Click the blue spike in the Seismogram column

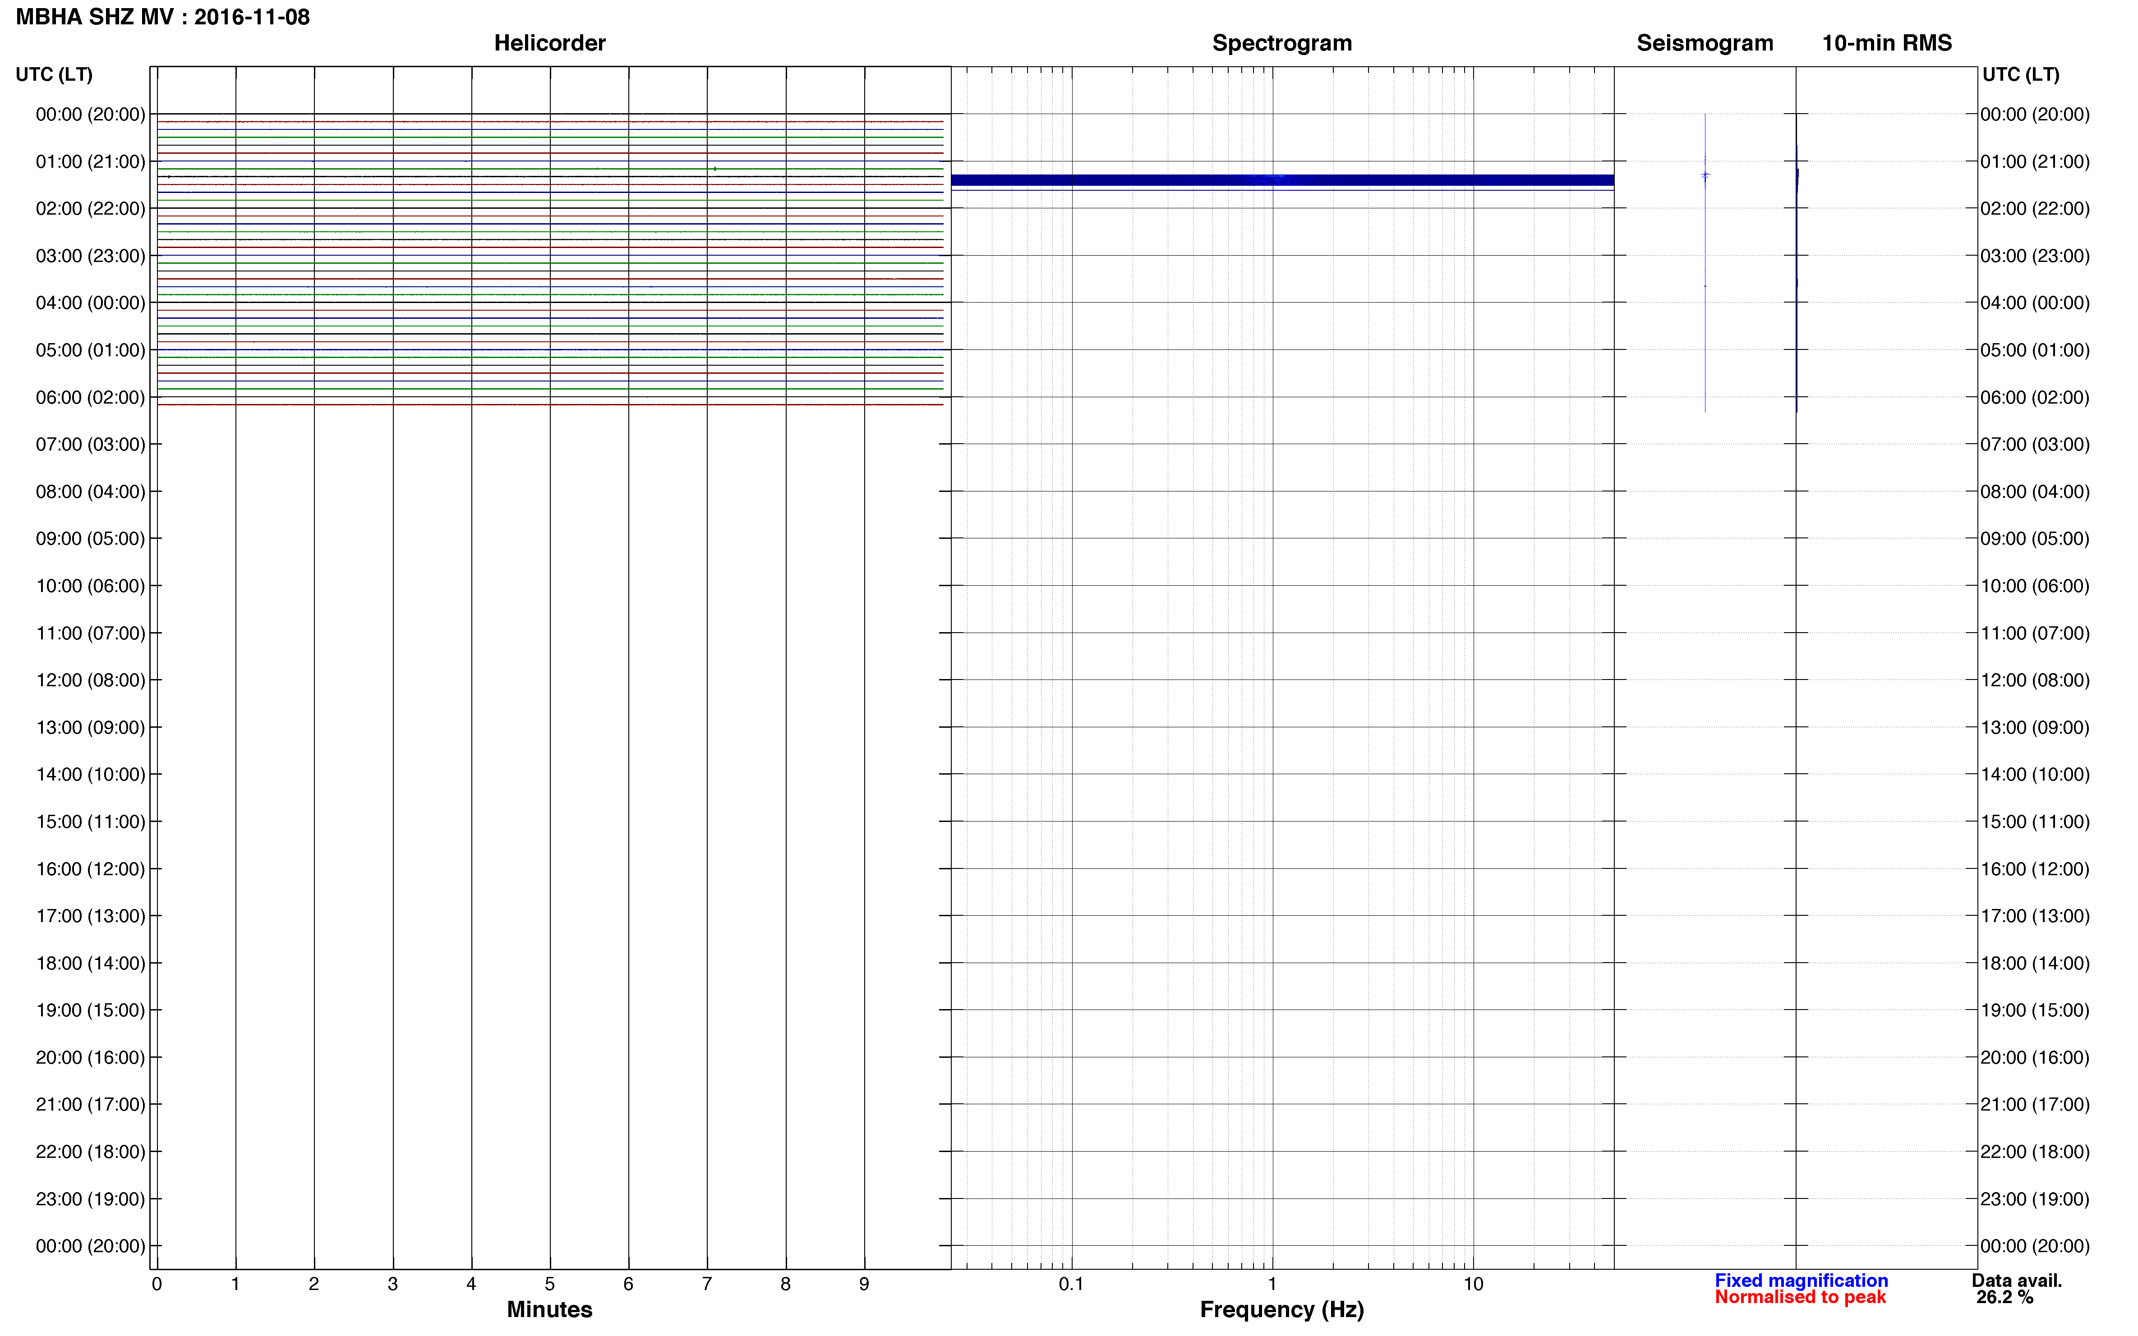(1705, 175)
